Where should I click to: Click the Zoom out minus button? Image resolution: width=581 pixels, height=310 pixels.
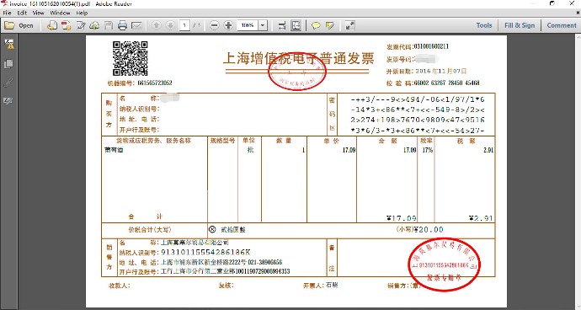[x=214, y=25]
